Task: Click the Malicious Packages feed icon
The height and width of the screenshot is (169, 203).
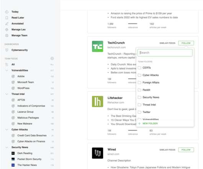Action: coord(13,118)
